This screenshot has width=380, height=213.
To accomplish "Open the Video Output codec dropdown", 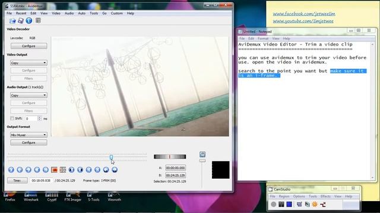I will tap(28, 63).
